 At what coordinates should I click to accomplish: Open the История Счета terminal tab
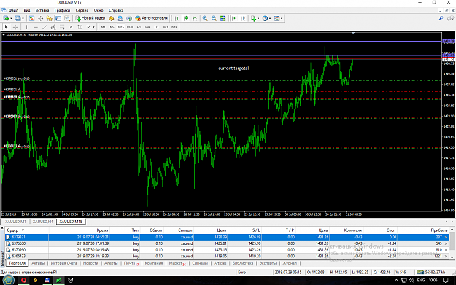pyautogui.click(x=63, y=263)
